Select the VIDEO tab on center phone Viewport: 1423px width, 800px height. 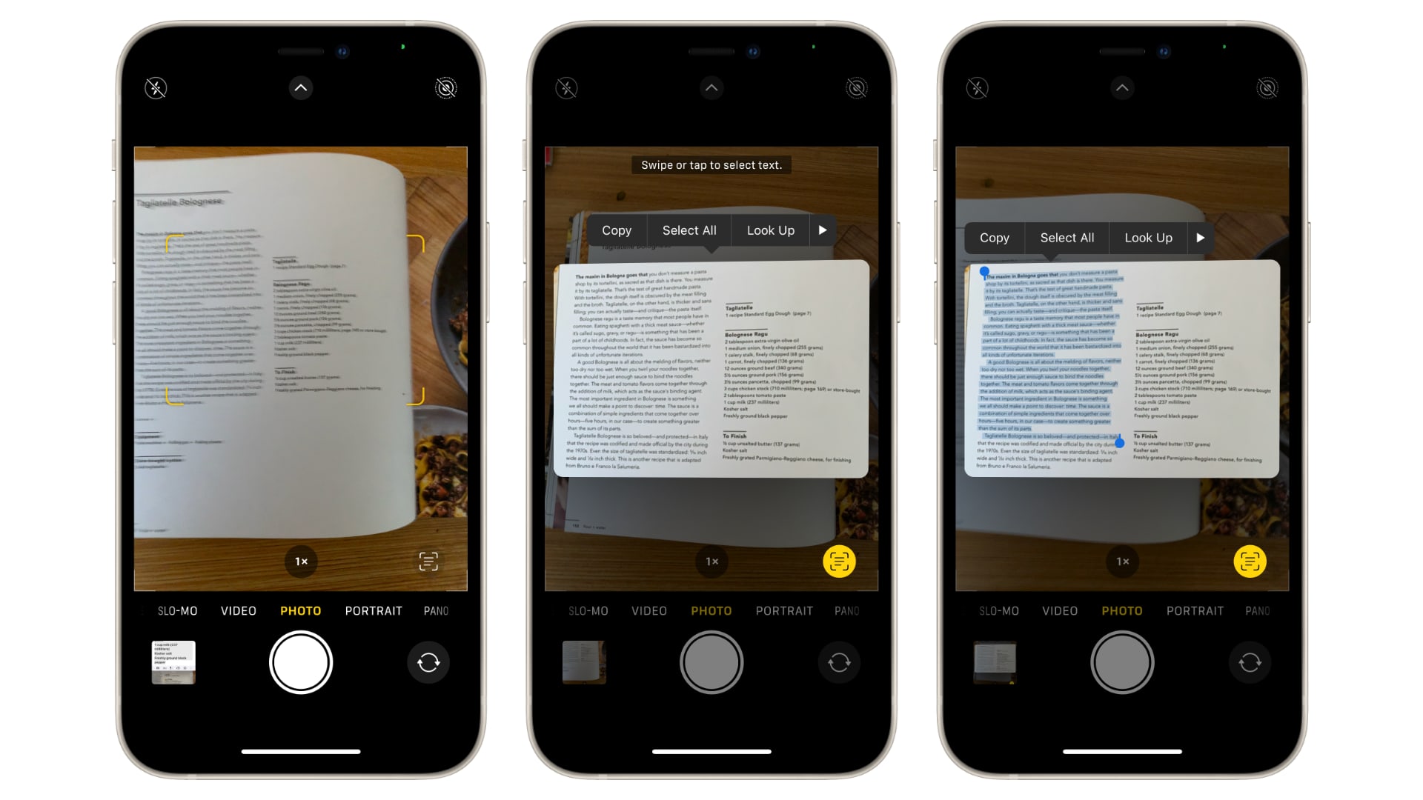pyautogui.click(x=649, y=610)
